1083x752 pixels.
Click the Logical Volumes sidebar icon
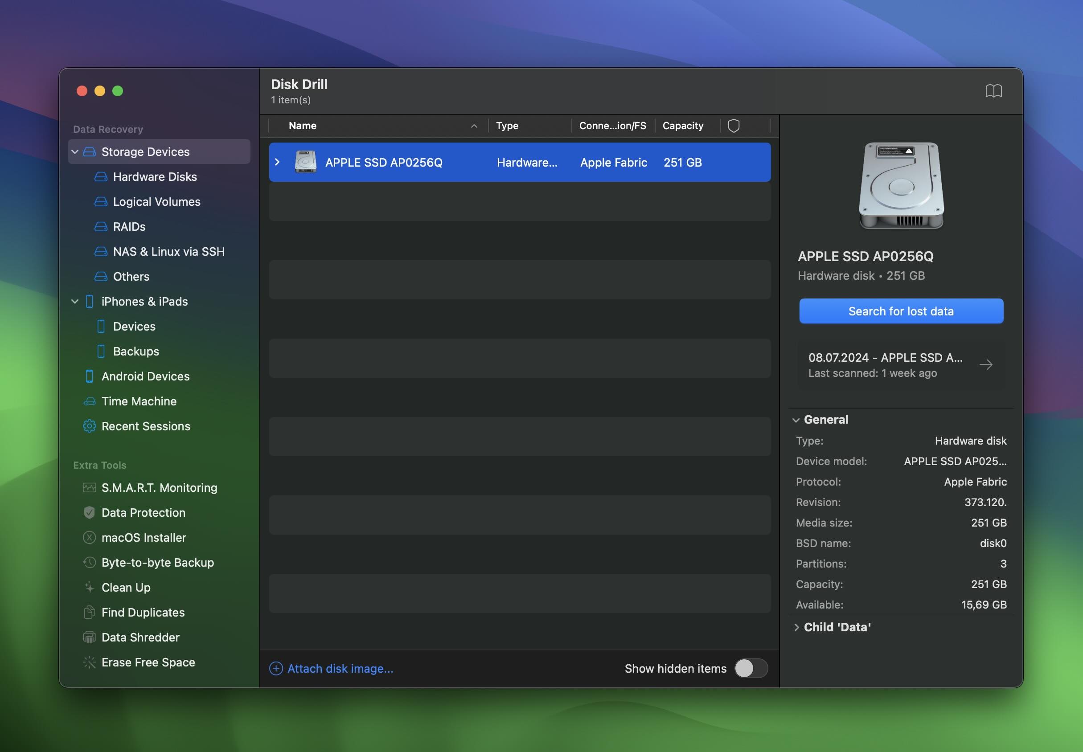101,202
